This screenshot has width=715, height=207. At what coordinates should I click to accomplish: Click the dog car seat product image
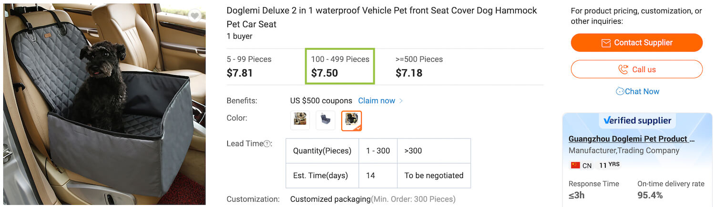point(104,104)
